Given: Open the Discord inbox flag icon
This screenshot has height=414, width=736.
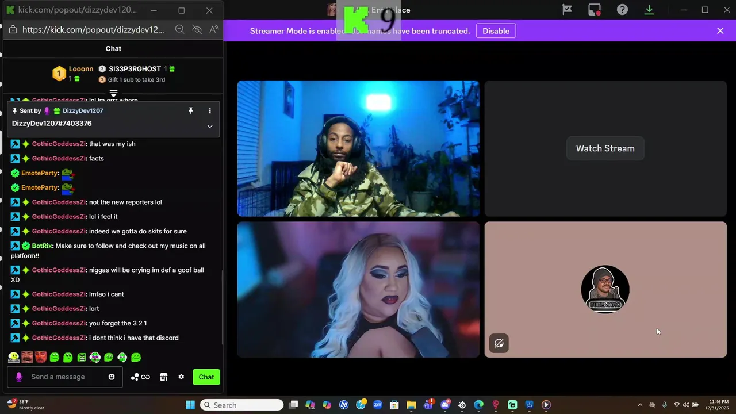Looking at the screenshot, I should point(567,10).
